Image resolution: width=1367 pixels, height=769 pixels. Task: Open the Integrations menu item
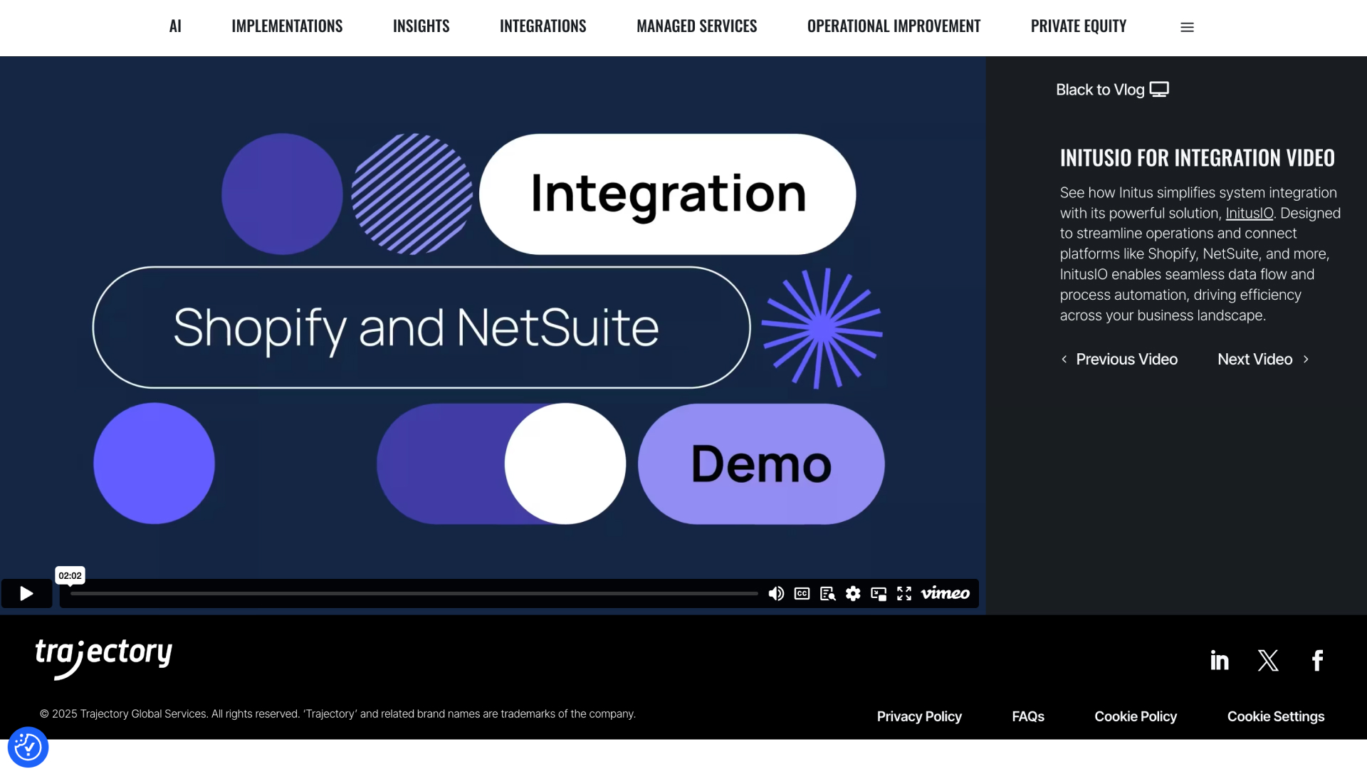(x=543, y=26)
